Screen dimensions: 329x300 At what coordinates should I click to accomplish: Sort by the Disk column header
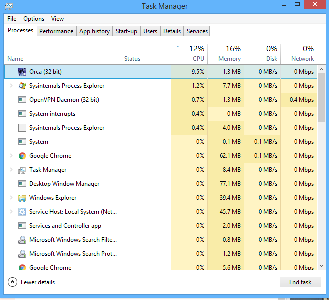[262, 54]
